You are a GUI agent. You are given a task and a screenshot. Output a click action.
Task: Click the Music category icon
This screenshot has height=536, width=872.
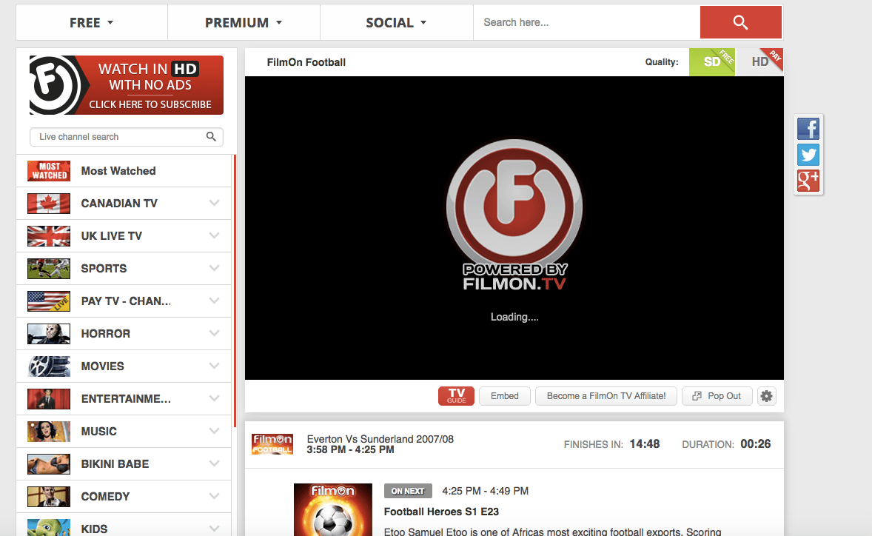pos(49,432)
